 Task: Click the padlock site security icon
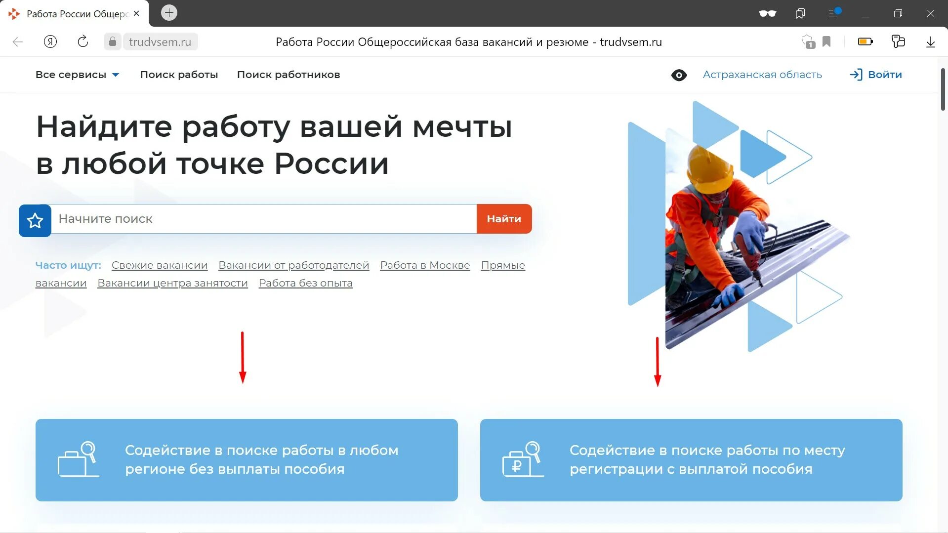pyautogui.click(x=113, y=42)
